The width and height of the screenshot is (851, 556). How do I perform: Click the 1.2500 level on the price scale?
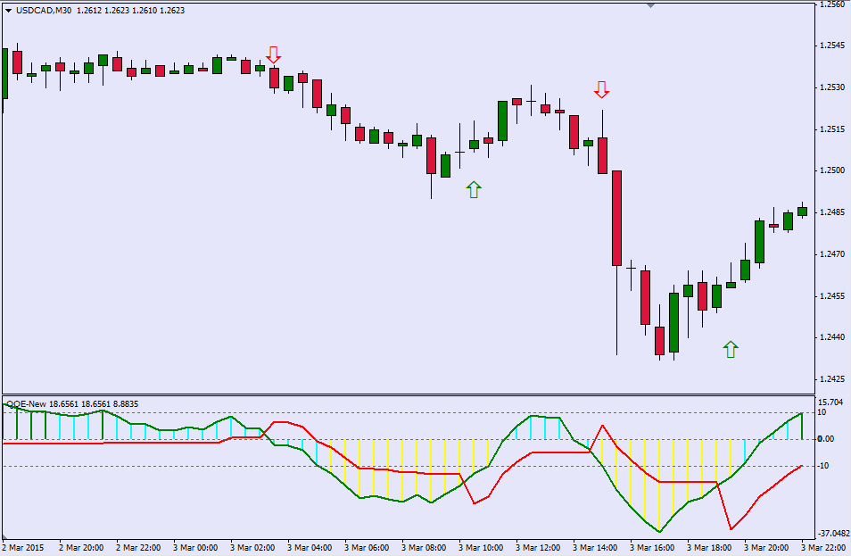click(x=831, y=170)
